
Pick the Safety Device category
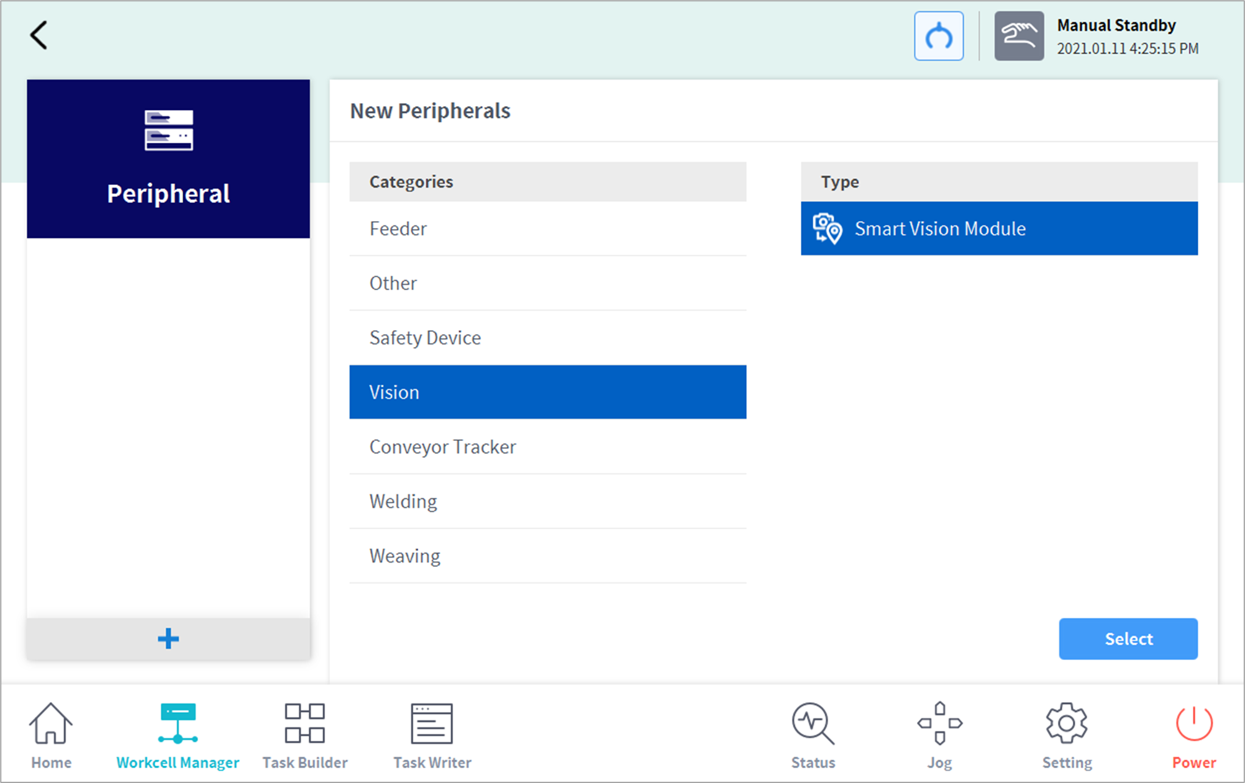point(547,338)
